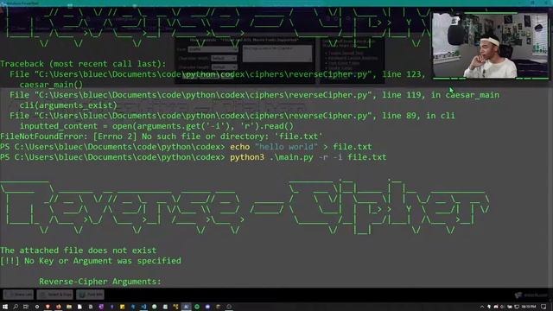Open the Cortana circle on the taskbar
The image size is (553, 311).
coord(37,307)
